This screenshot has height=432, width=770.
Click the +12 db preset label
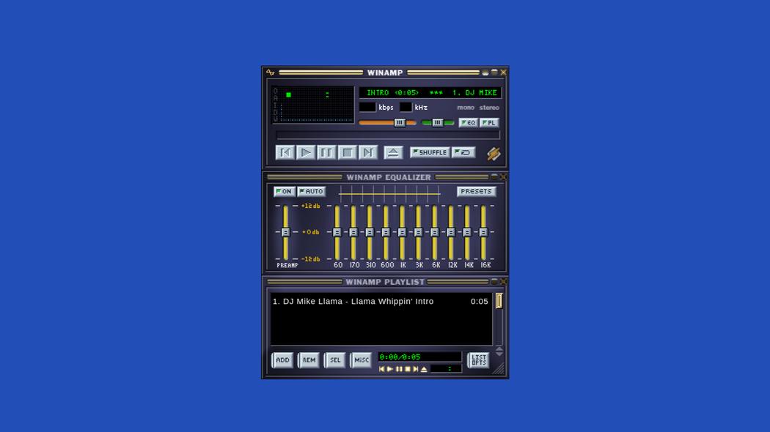[310, 206]
